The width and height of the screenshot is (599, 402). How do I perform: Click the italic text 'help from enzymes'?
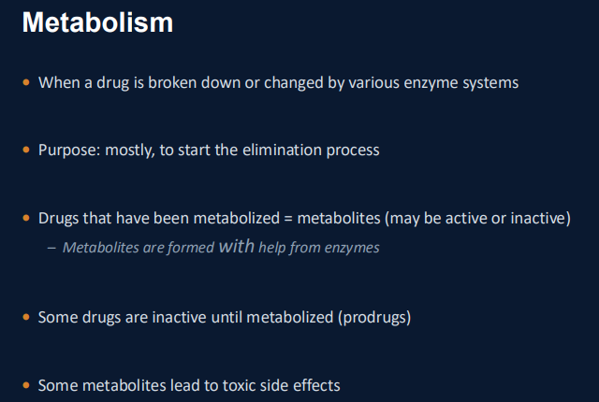tap(319, 248)
